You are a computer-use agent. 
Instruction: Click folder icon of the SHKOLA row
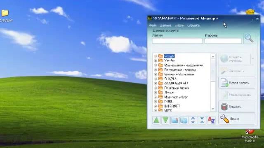coord(160,79)
